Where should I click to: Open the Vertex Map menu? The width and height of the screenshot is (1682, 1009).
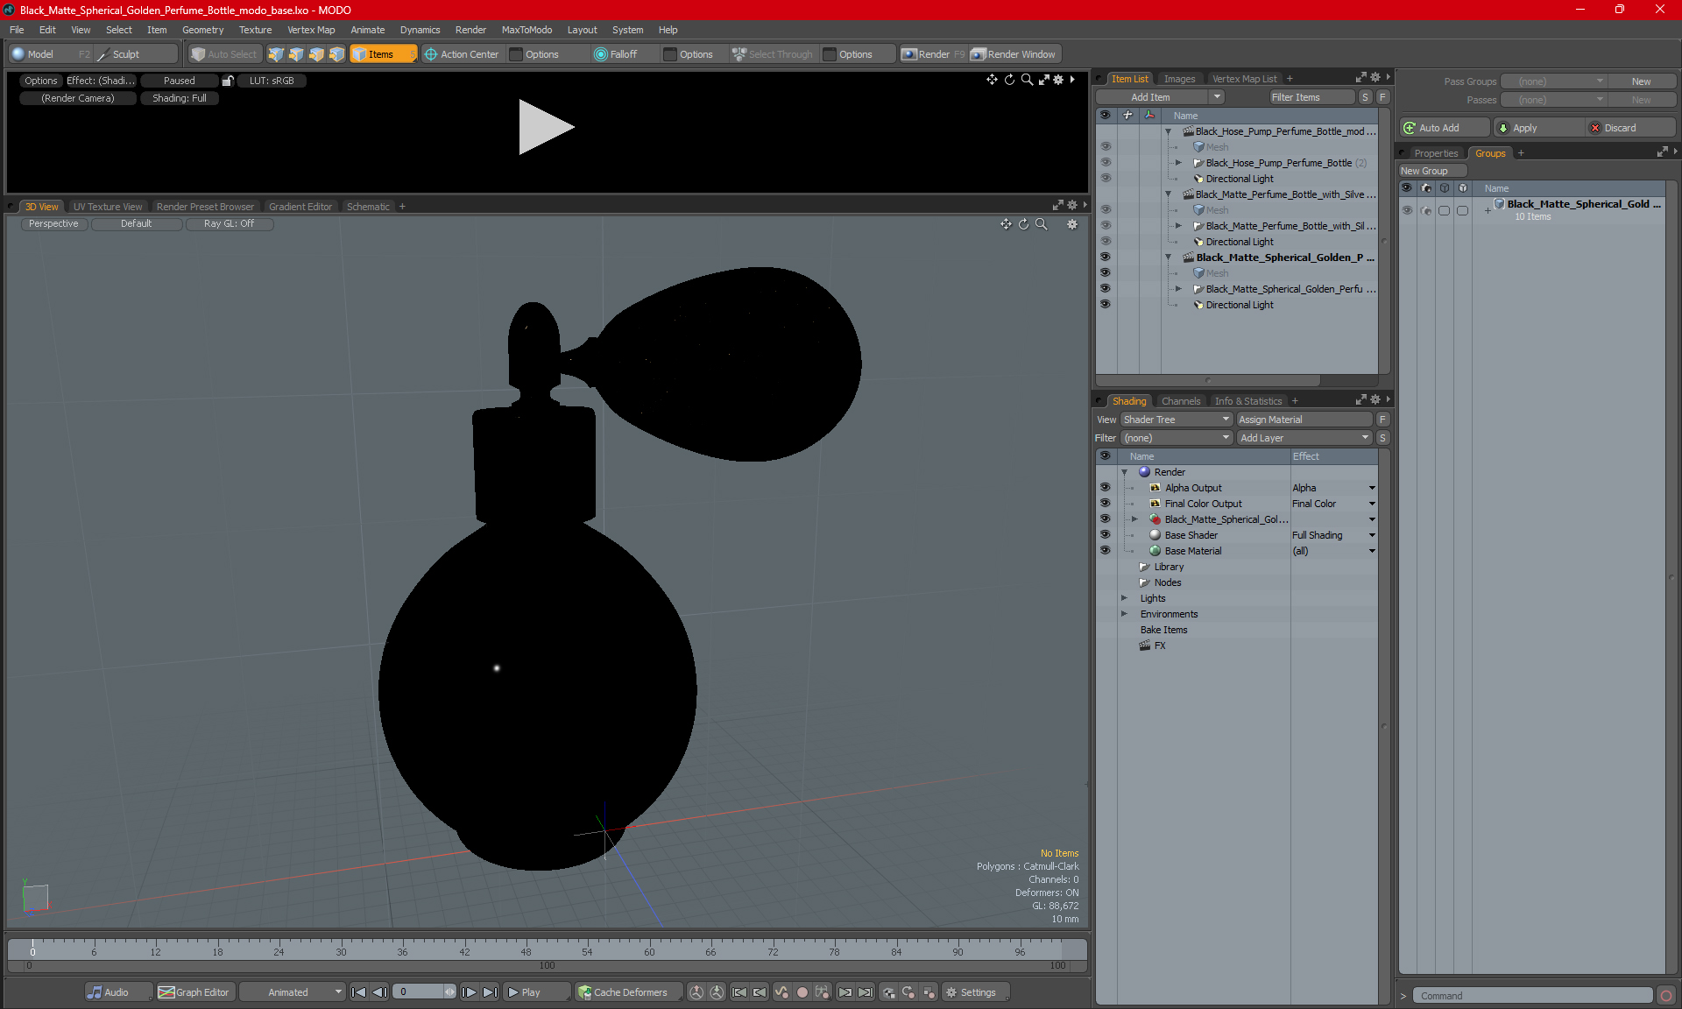point(311,30)
